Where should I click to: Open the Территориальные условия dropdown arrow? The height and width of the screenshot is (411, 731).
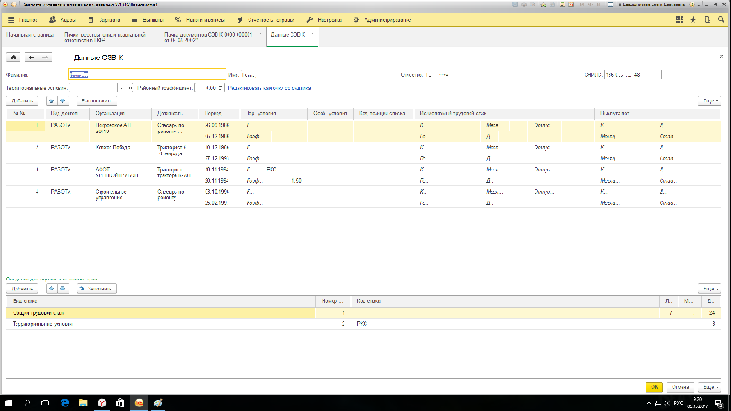point(122,88)
